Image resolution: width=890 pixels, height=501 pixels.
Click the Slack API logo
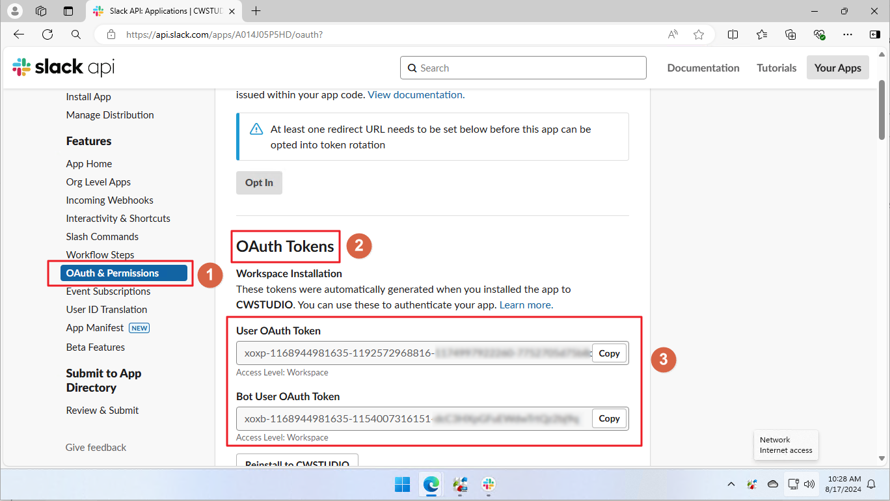click(63, 67)
